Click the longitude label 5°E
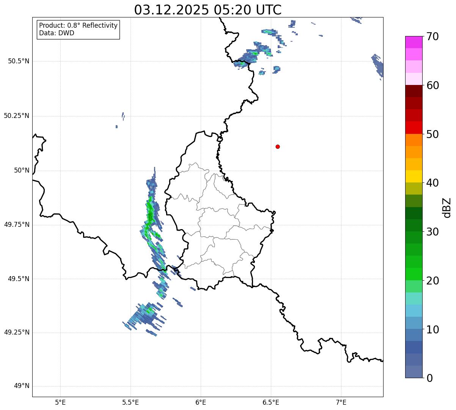 tap(60, 402)
